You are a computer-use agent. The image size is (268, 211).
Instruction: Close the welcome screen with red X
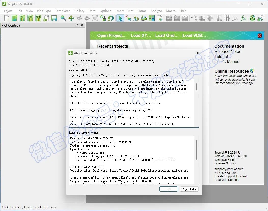click(260, 36)
